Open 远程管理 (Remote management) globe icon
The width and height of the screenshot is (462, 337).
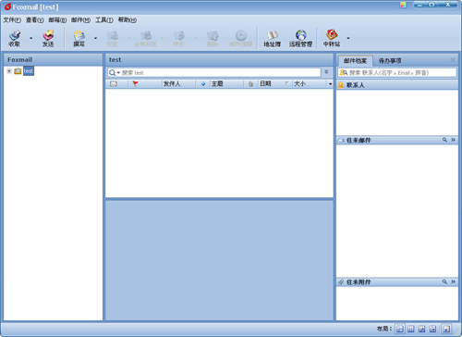pos(300,38)
